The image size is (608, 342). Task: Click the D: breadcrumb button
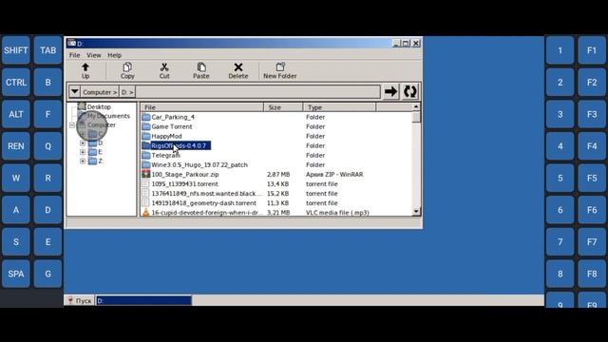click(127, 92)
